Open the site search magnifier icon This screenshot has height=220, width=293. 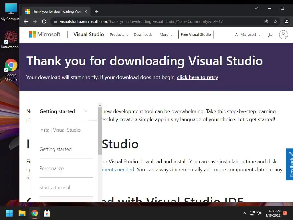pyautogui.click(x=270, y=35)
